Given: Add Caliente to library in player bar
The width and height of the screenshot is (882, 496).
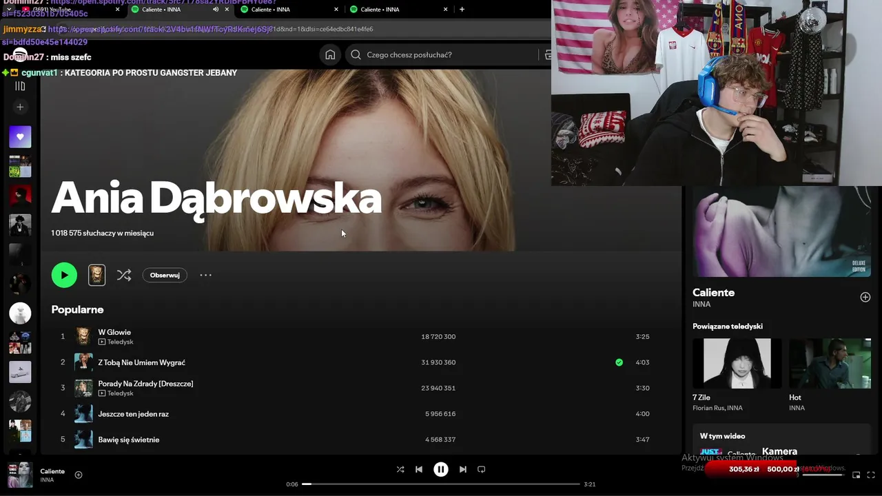Looking at the screenshot, I should [79, 475].
